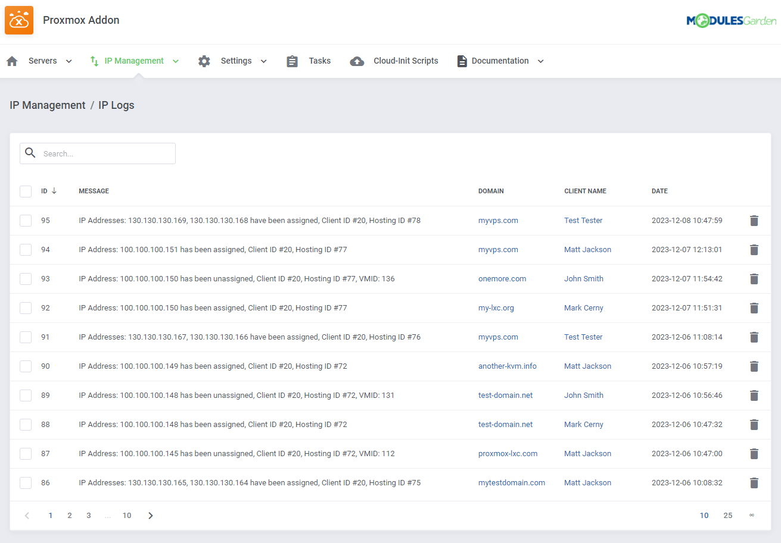
Task: Click the Documentation file icon
Action: 462,61
